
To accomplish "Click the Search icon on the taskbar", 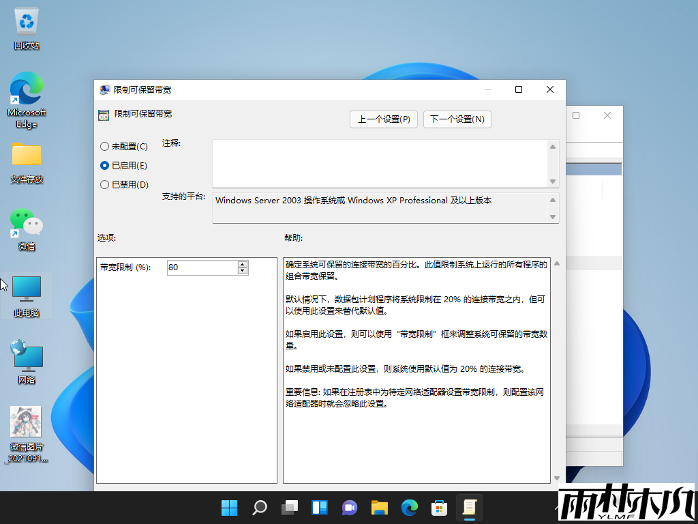I will click(x=259, y=508).
